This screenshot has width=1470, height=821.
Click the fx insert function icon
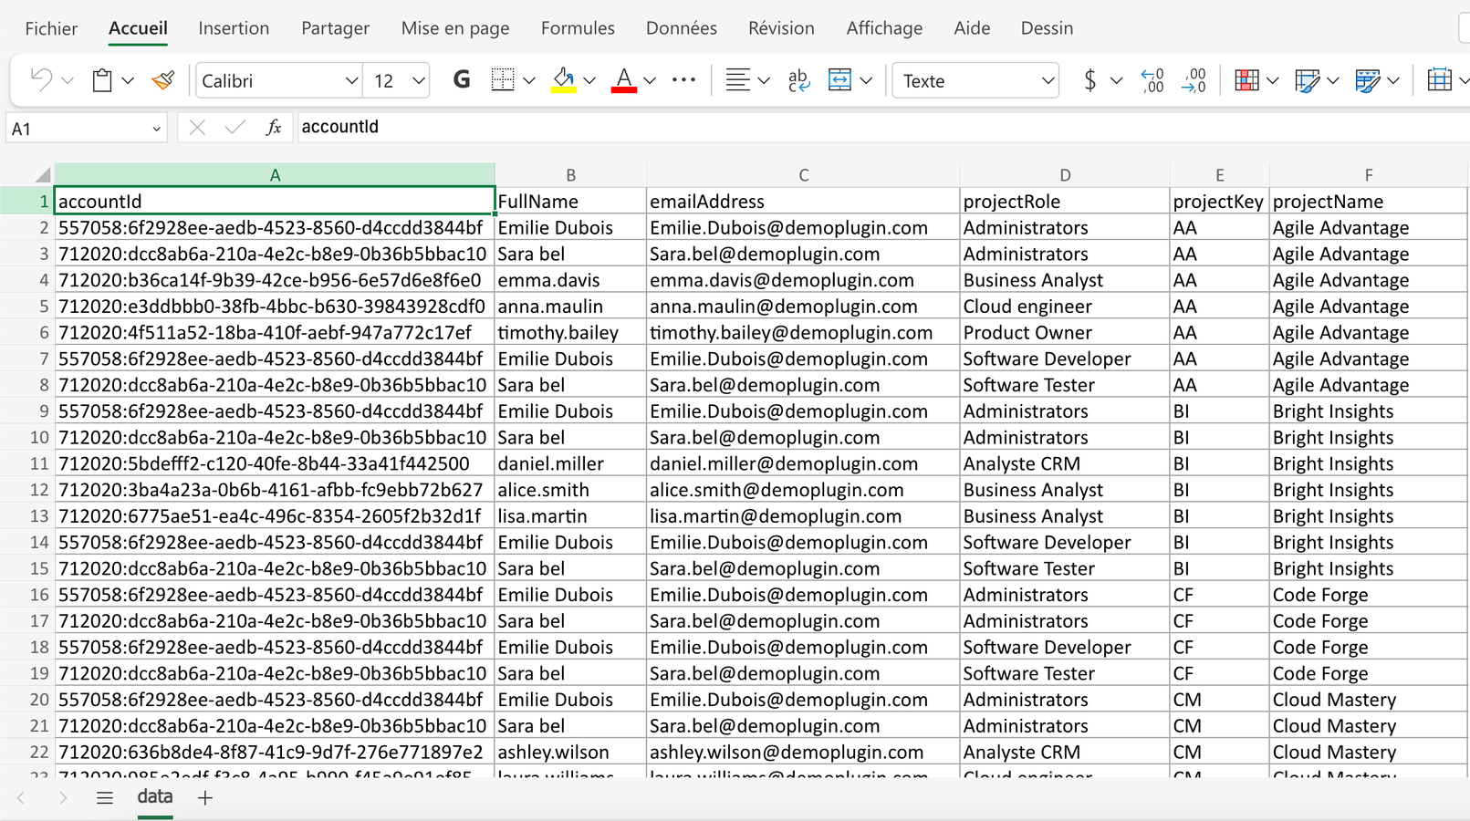tap(273, 128)
